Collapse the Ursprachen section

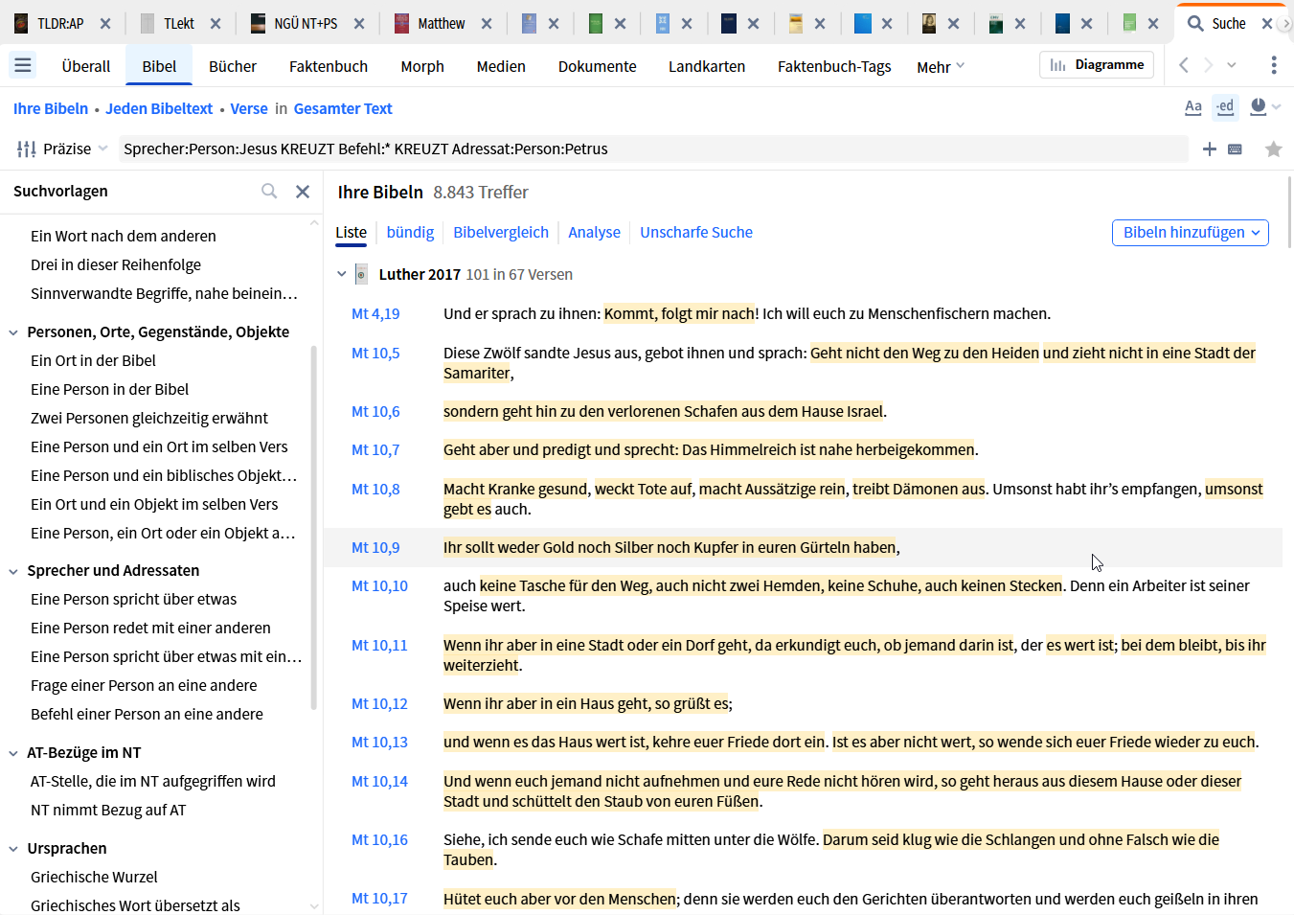(13, 849)
